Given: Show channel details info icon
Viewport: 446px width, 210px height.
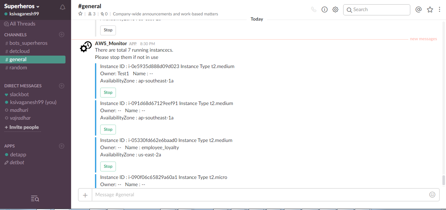Looking at the screenshot, I should coord(325,9).
